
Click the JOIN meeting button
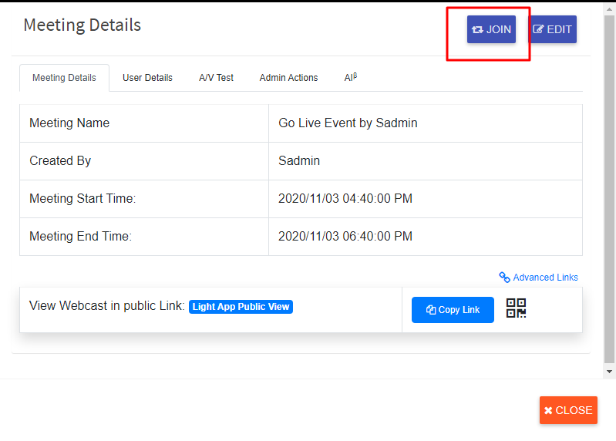pos(491,29)
